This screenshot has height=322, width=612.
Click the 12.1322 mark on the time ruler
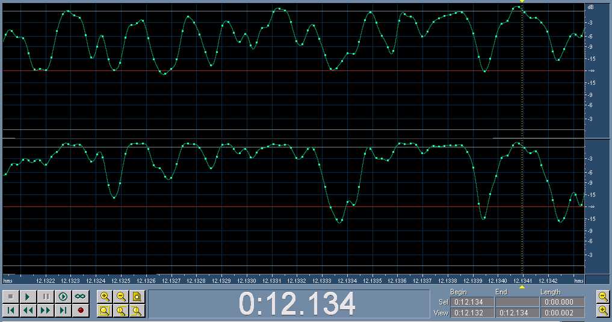[x=46, y=280]
